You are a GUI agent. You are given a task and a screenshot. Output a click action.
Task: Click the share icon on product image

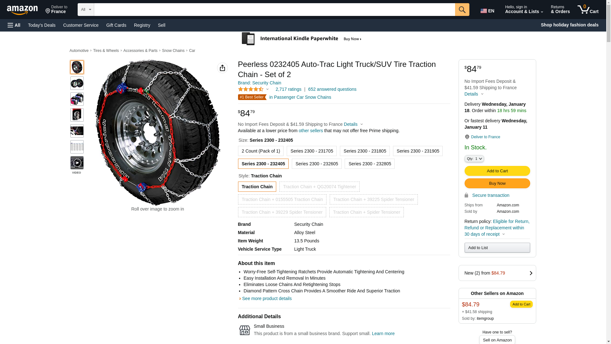pos(222,68)
